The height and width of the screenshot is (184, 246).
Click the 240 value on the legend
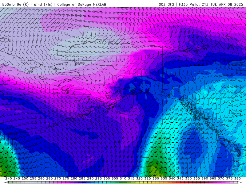[x=9, y=178]
